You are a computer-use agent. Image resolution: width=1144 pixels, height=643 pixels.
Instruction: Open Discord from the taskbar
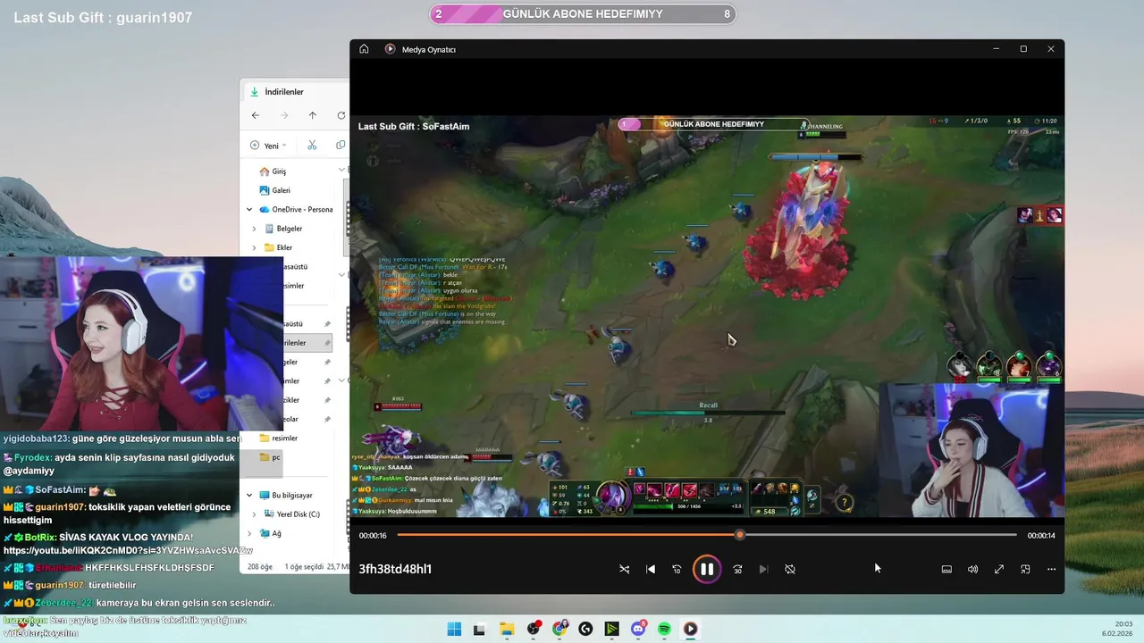pos(638,629)
